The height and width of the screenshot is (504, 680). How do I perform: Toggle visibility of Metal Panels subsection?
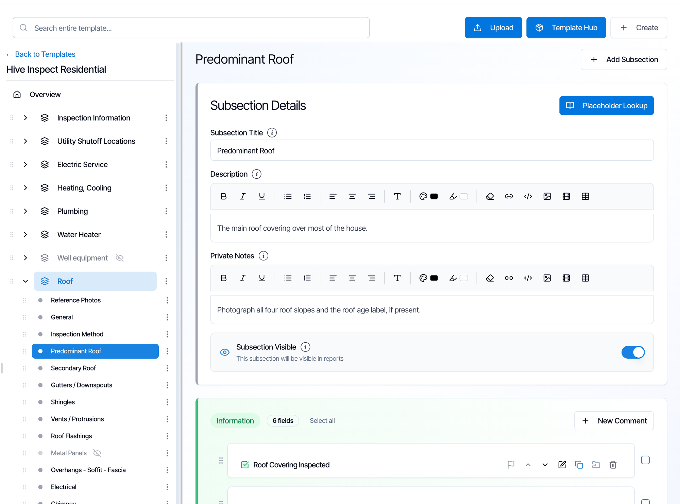coord(97,453)
